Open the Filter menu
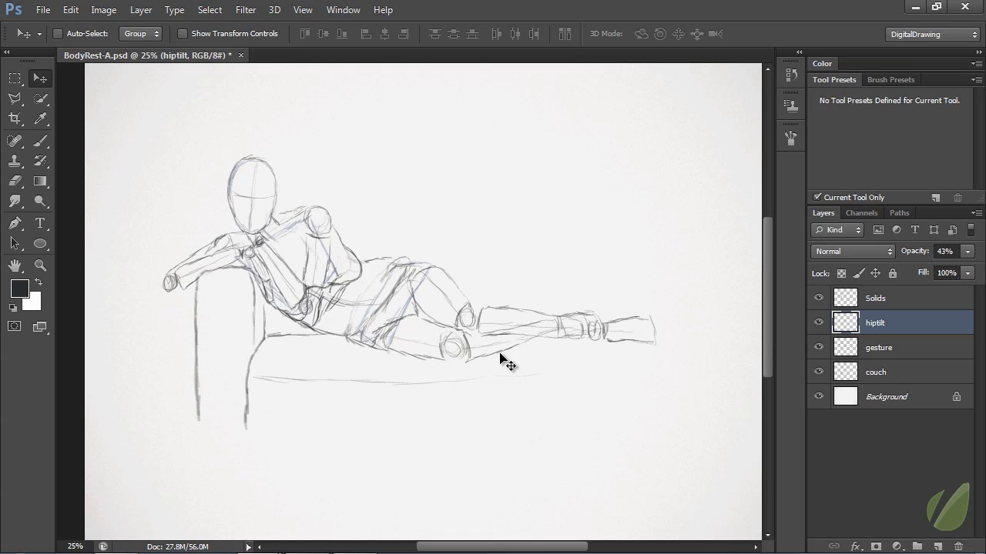 [x=246, y=10]
